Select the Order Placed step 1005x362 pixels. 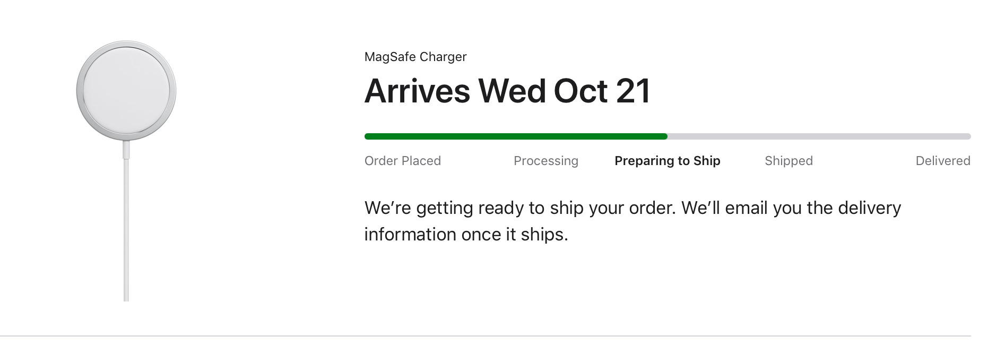402,161
